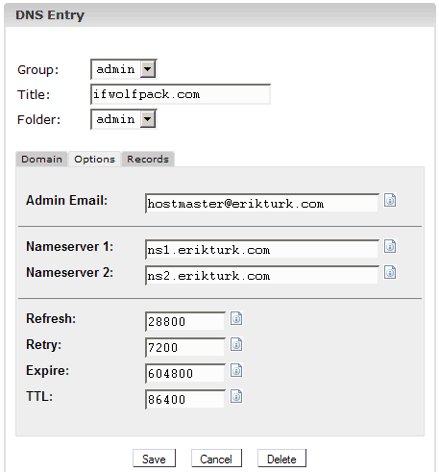Image resolution: width=439 pixels, height=472 pixels.
Task: Click the info icon beside Admin Email
Action: [x=390, y=200]
